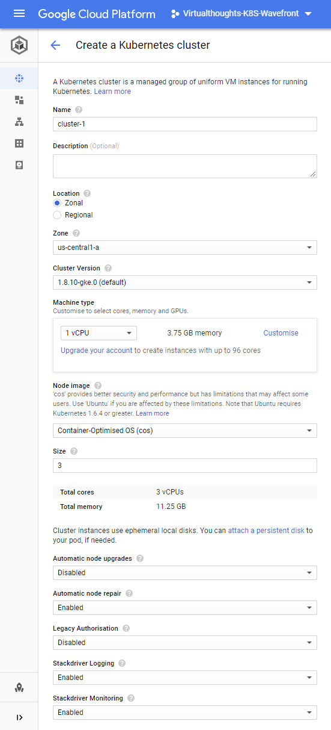The height and width of the screenshot is (730, 331).
Task: Open the hamburger navigation menu
Action: 19,13
